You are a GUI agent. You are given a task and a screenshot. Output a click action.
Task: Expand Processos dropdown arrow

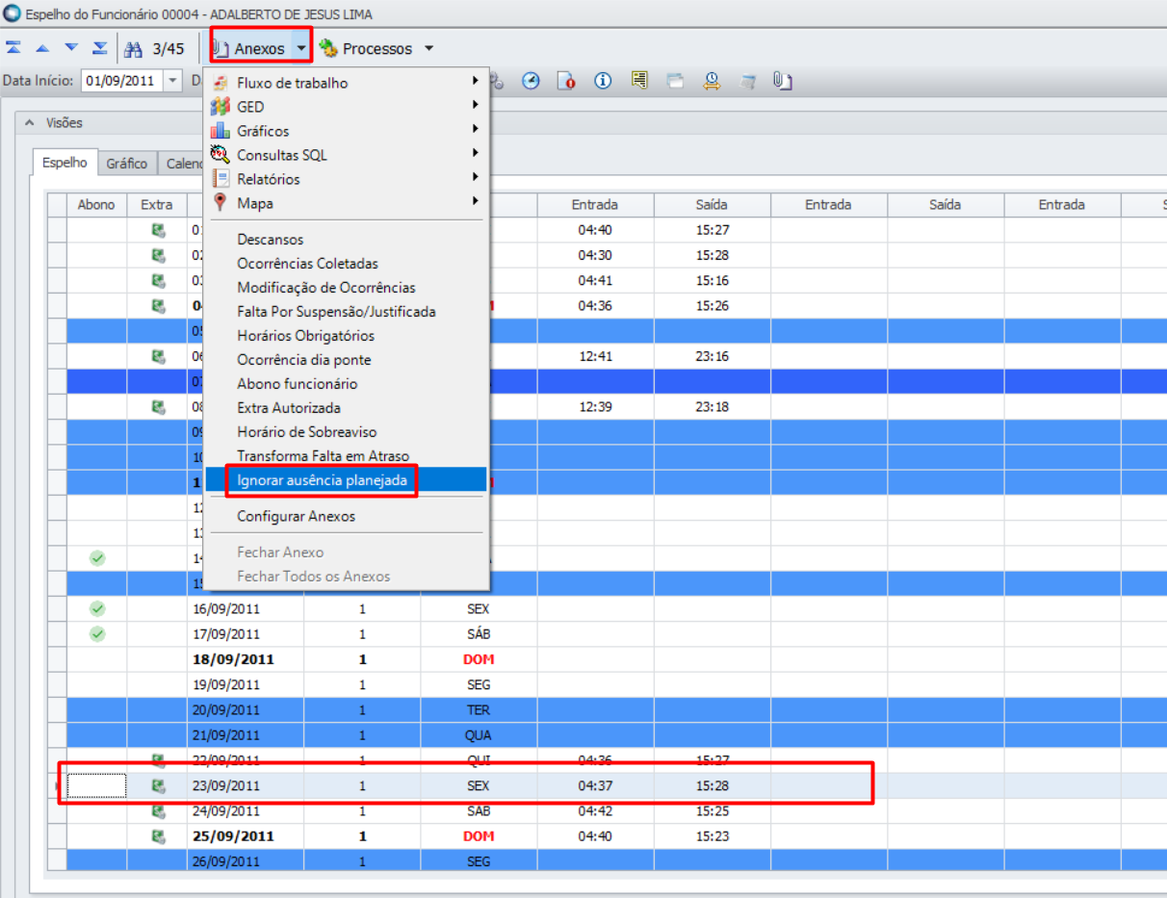428,48
